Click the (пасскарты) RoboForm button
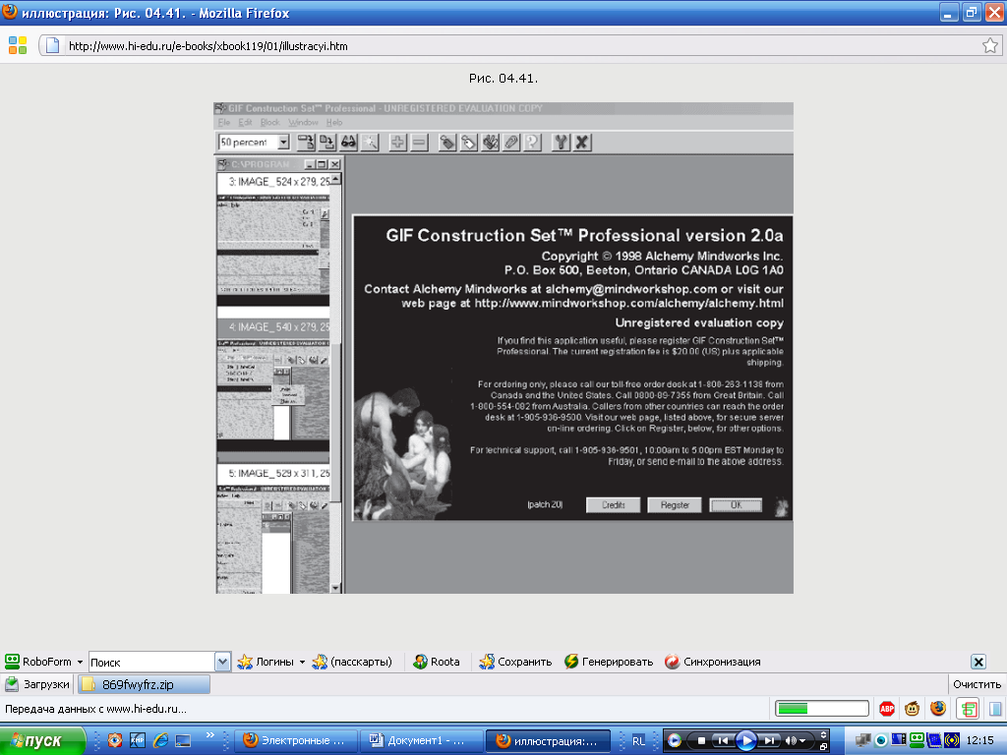 [x=352, y=662]
